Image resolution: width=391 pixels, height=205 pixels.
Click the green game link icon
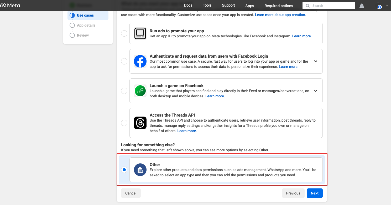tap(140, 91)
